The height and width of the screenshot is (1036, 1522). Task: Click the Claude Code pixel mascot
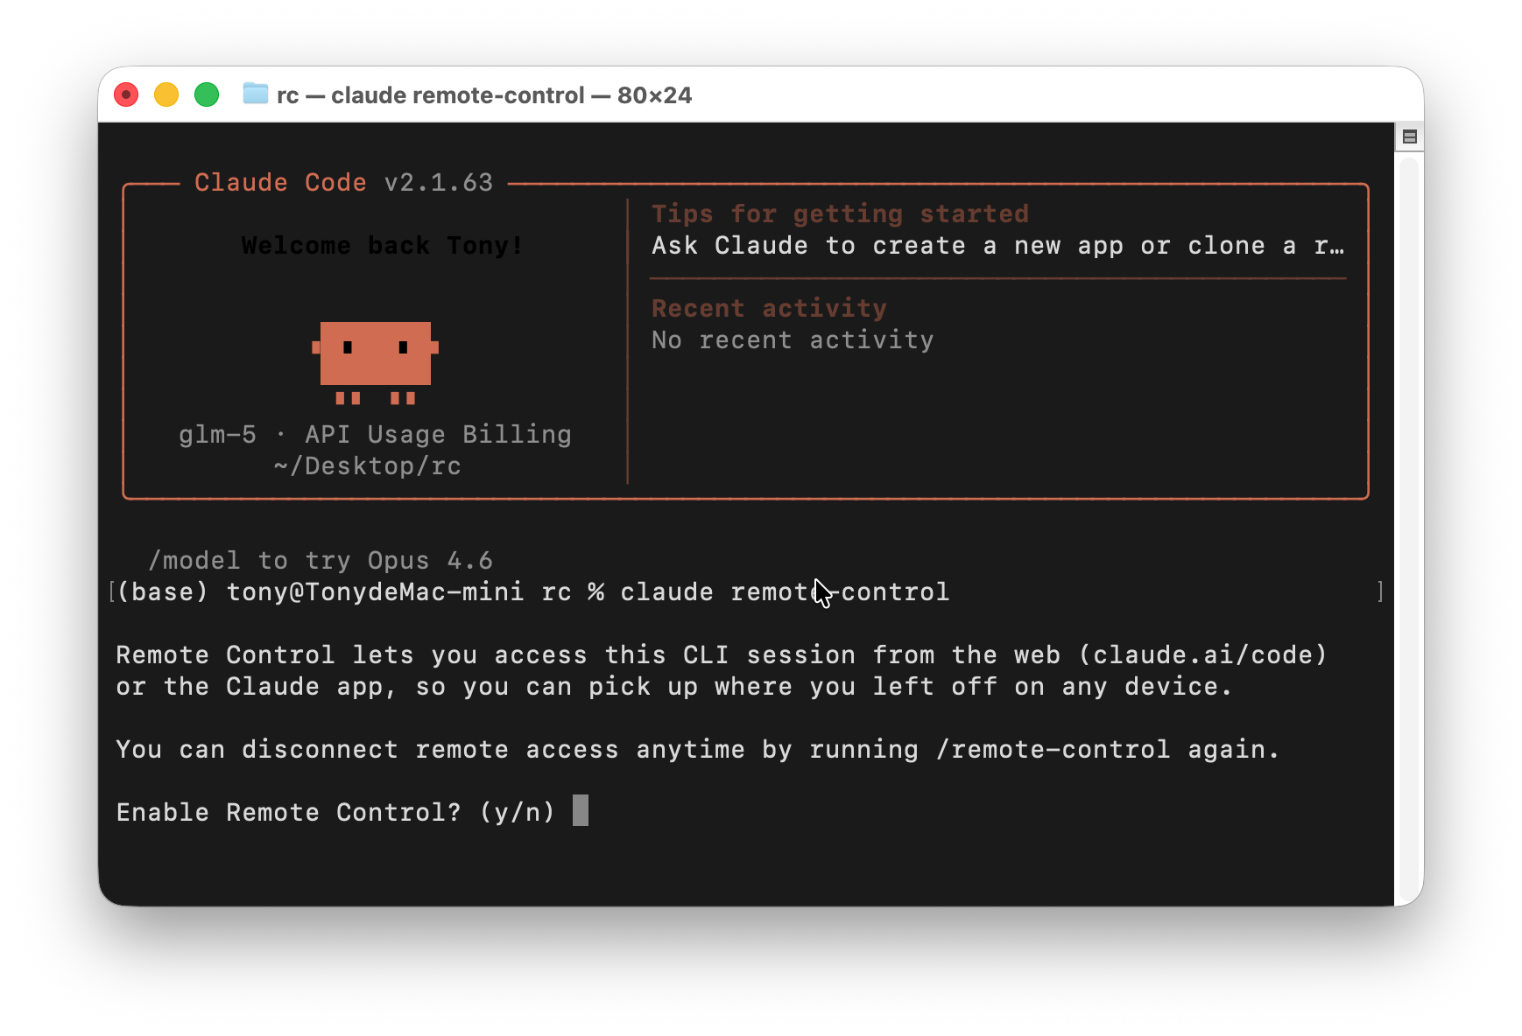pyautogui.click(x=376, y=360)
